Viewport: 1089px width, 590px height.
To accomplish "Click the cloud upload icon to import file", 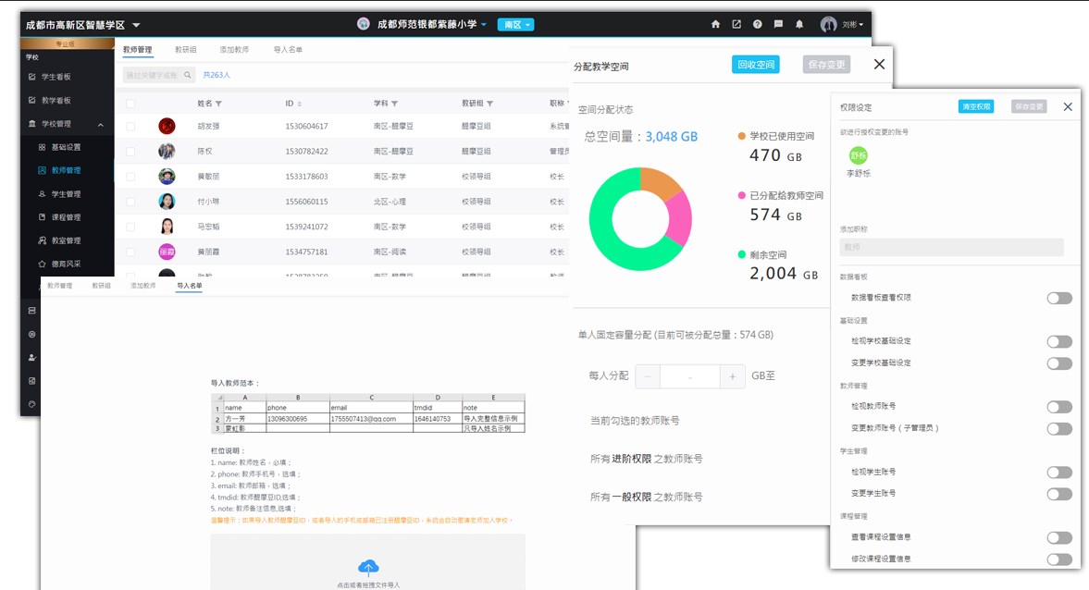I will tap(368, 568).
